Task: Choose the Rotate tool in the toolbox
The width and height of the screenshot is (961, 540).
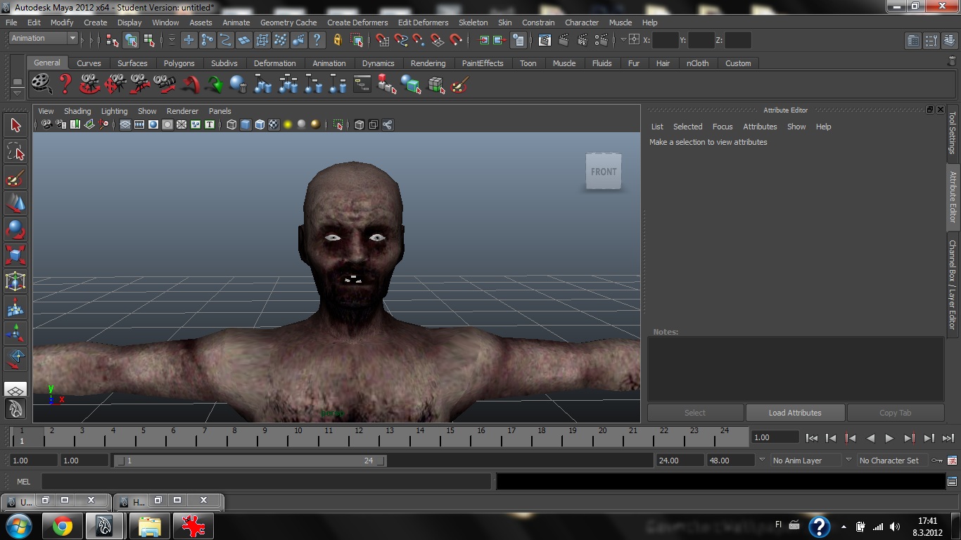Action: [x=15, y=229]
